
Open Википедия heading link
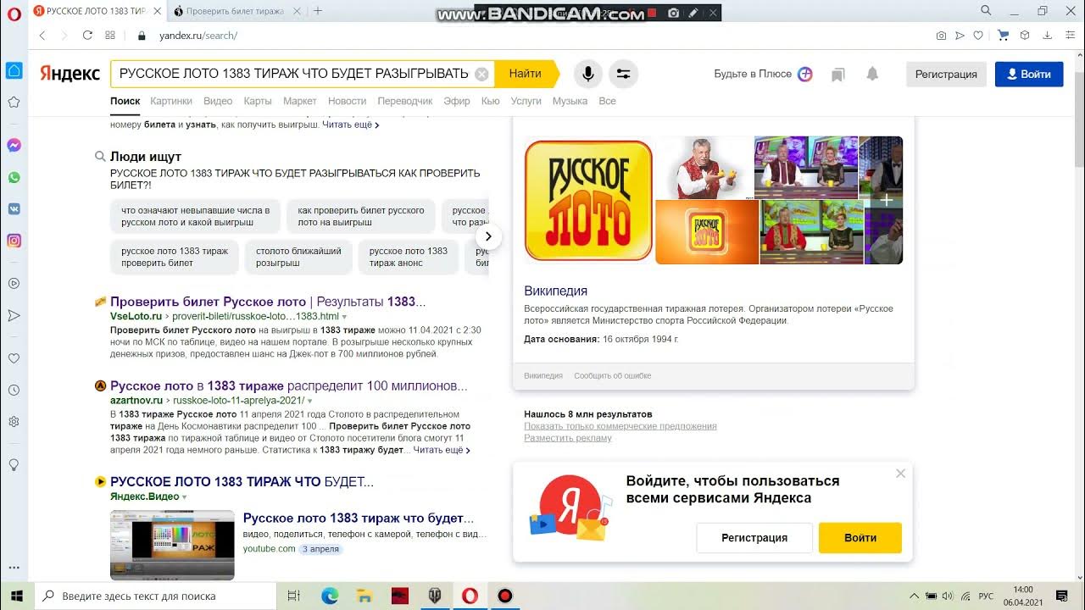tap(556, 291)
